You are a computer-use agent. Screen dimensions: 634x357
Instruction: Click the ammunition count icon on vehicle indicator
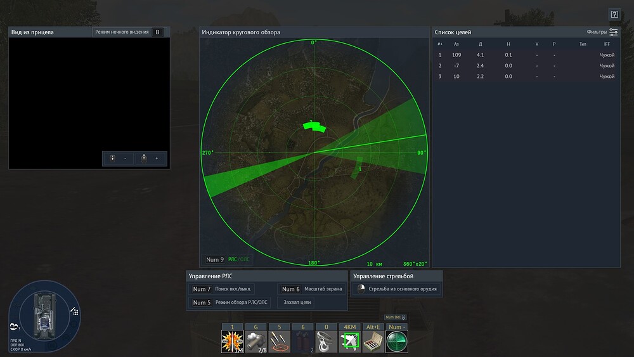(x=75, y=311)
